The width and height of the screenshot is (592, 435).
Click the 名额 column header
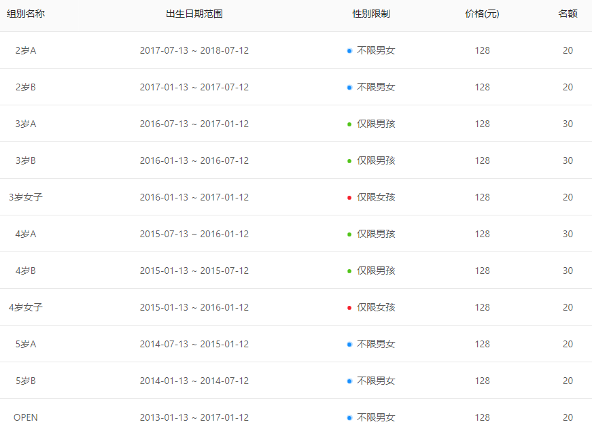coord(568,14)
